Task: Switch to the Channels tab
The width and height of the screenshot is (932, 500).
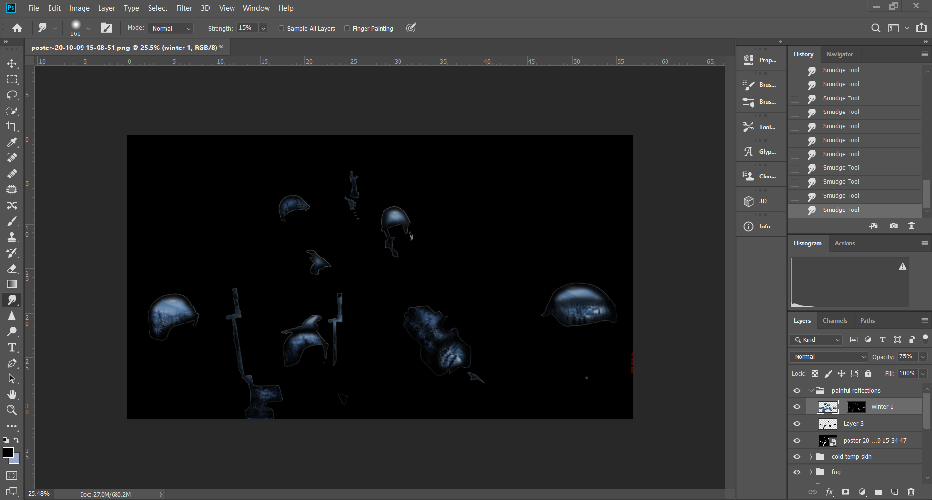Action: click(x=834, y=321)
